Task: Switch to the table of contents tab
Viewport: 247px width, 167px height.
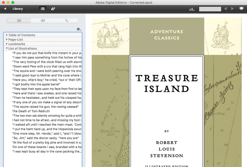Action: tap(19, 20)
